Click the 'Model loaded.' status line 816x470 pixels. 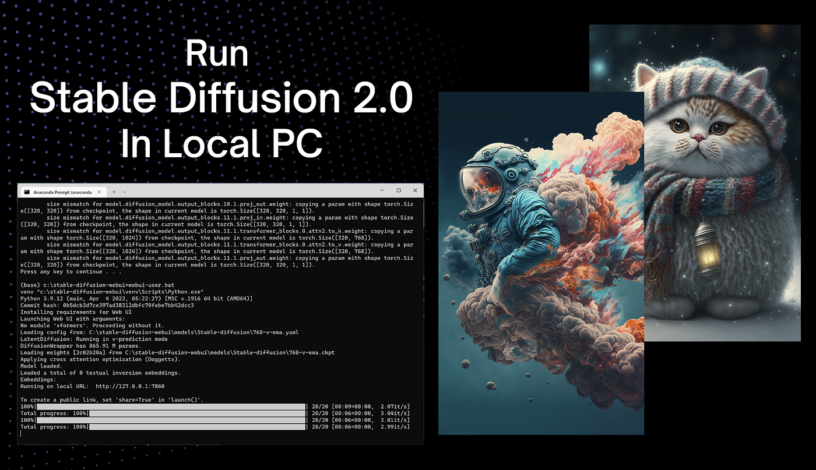click(x=40, y=366)
